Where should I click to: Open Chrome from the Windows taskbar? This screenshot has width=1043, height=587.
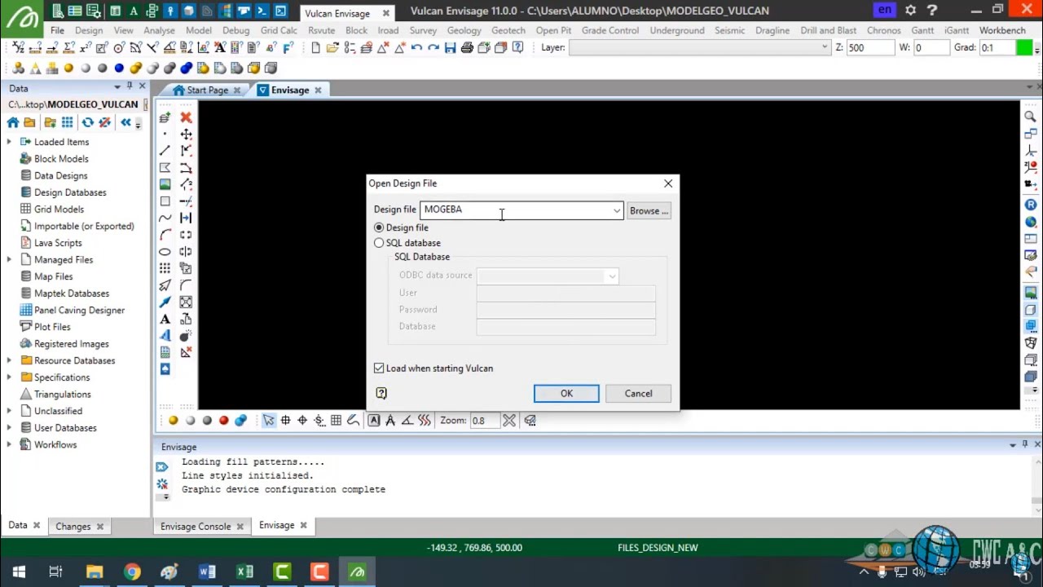coord(132,572)
